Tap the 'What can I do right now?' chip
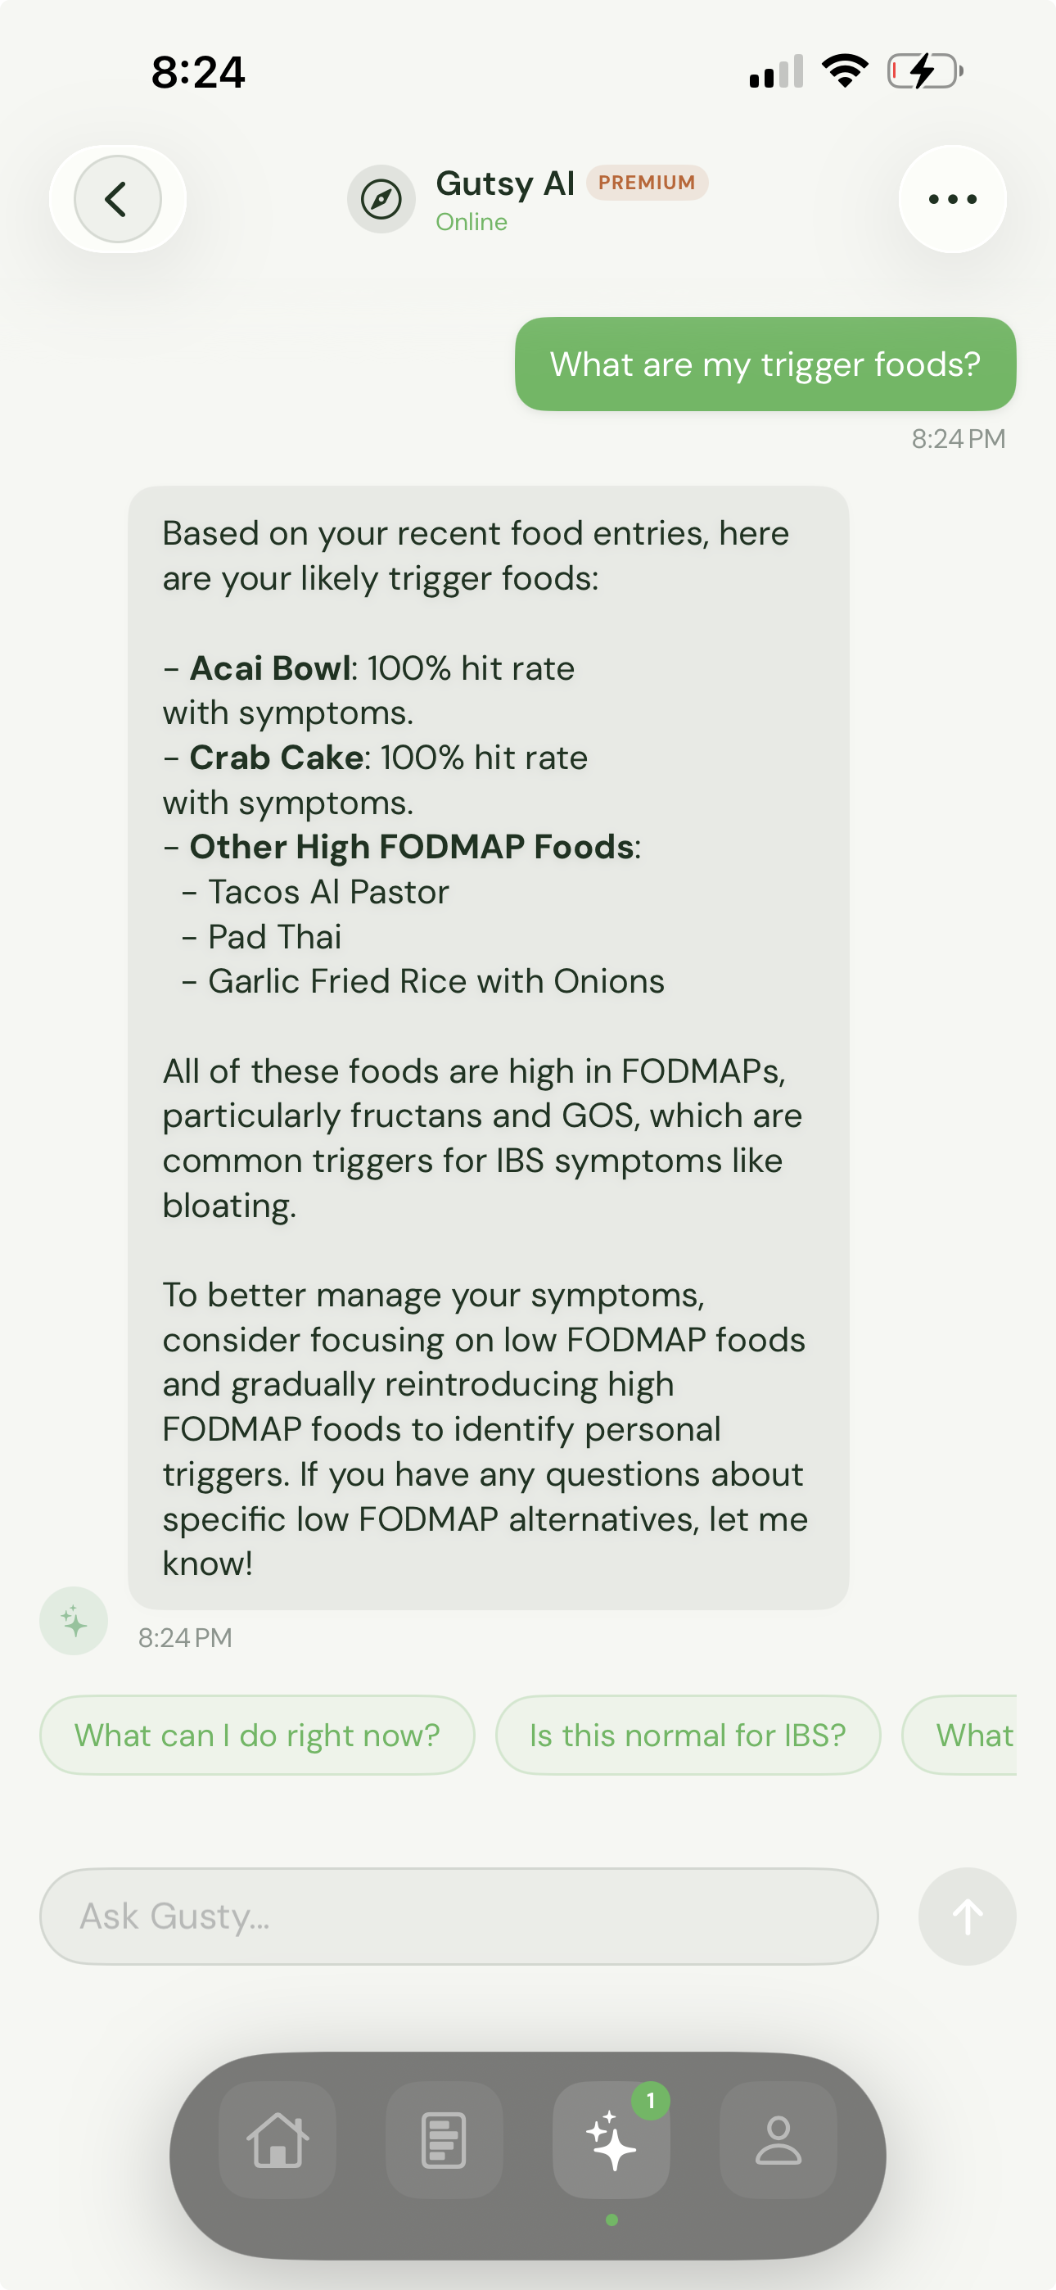 point(256,1735)
